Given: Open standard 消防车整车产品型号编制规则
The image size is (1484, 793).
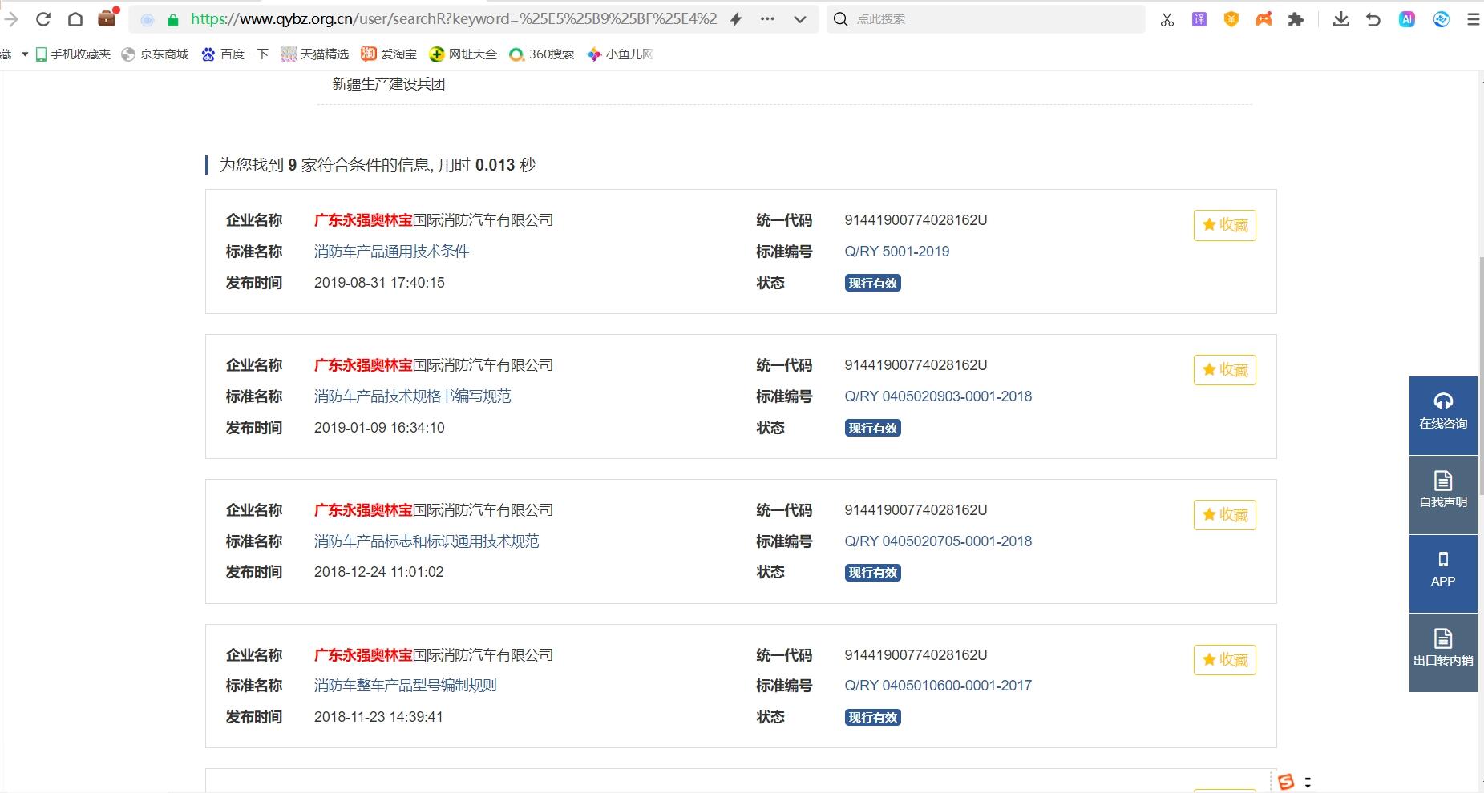Looking at the screenshot, I should [x=405, y=686].
